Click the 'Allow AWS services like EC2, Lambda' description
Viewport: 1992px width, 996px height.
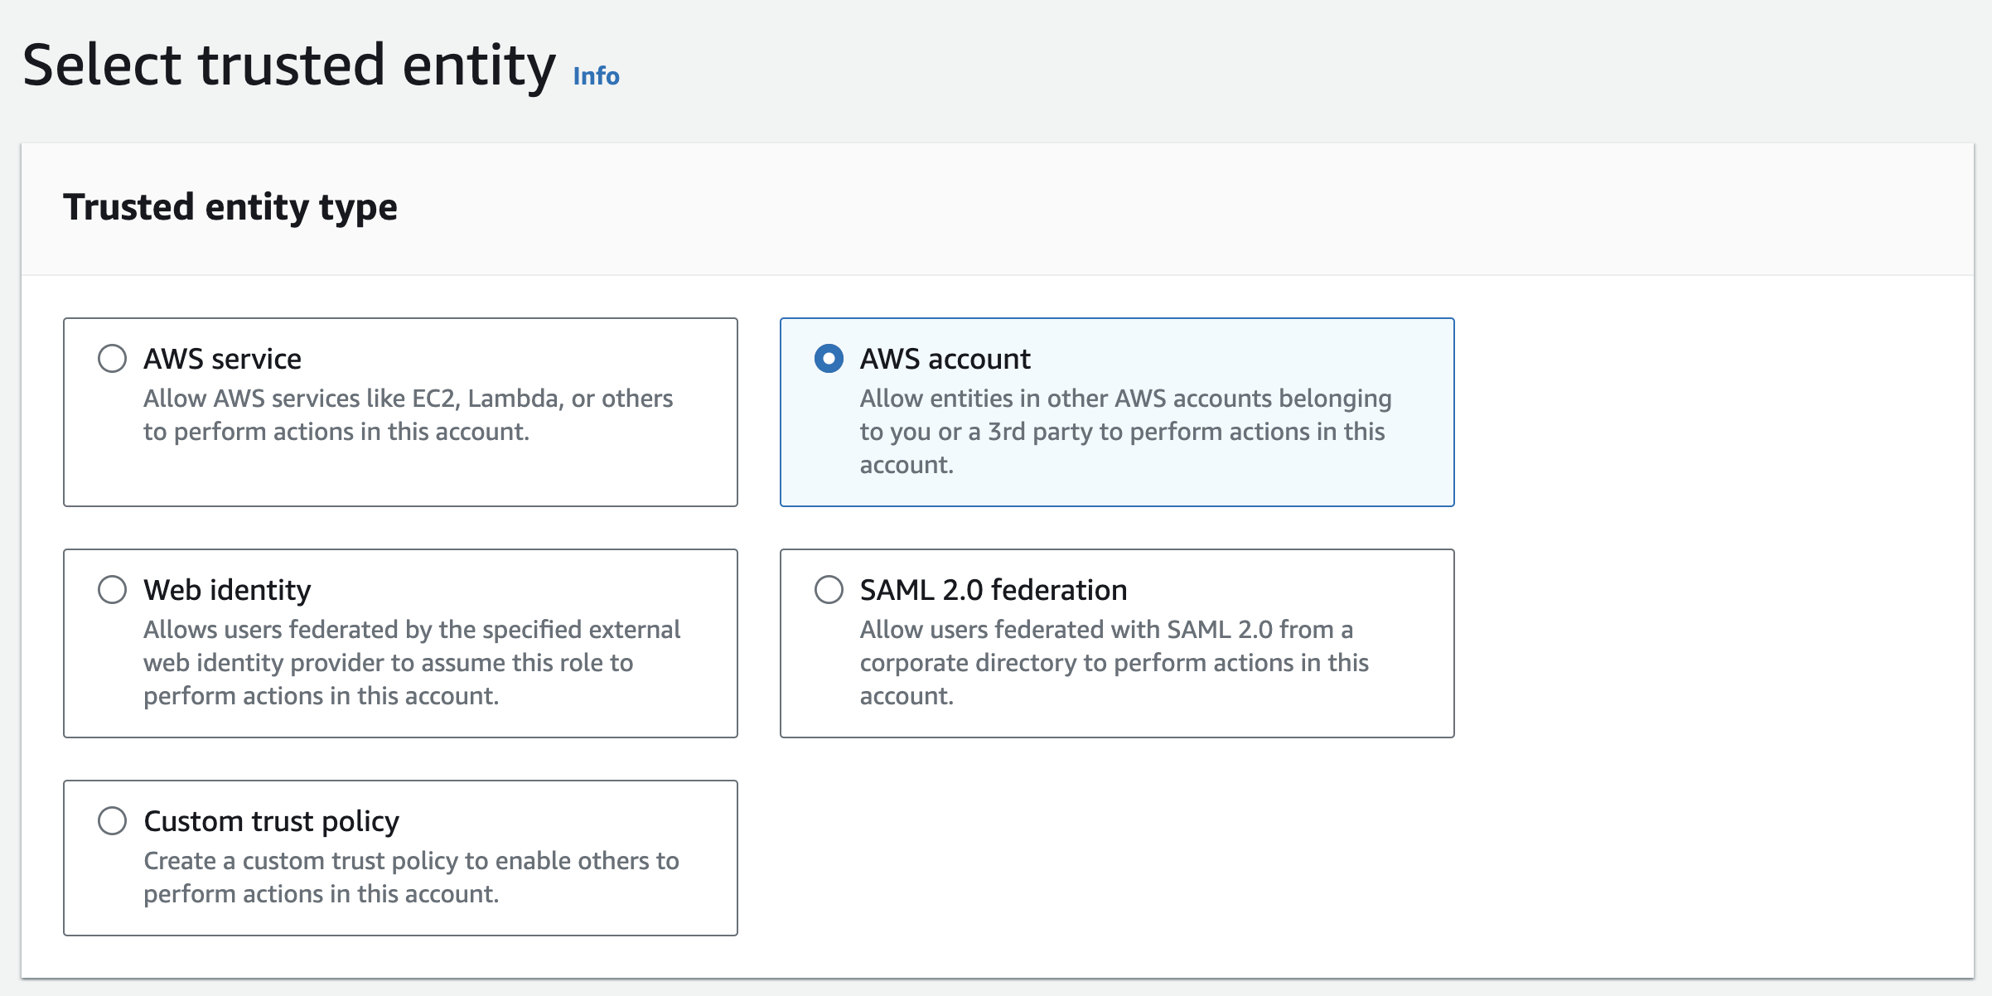coord(408,415)
